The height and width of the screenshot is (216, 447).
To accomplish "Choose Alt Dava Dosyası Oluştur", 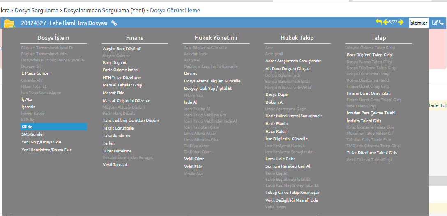I will 288,68.
